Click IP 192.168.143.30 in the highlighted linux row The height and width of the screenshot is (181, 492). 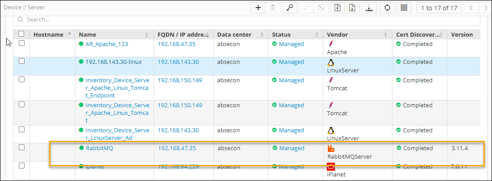(x=178, y=62)
